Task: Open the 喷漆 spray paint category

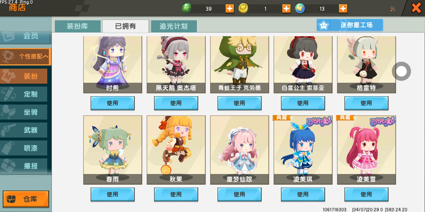Action: pyautogui.click(x=24, y=148)
